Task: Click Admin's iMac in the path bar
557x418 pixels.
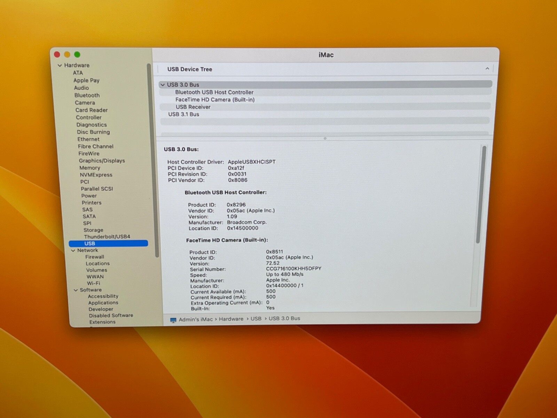Action: [x=196, y=319]
